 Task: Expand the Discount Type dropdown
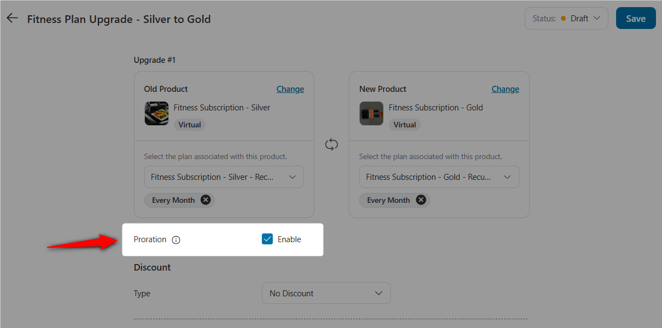click(326, 294)
